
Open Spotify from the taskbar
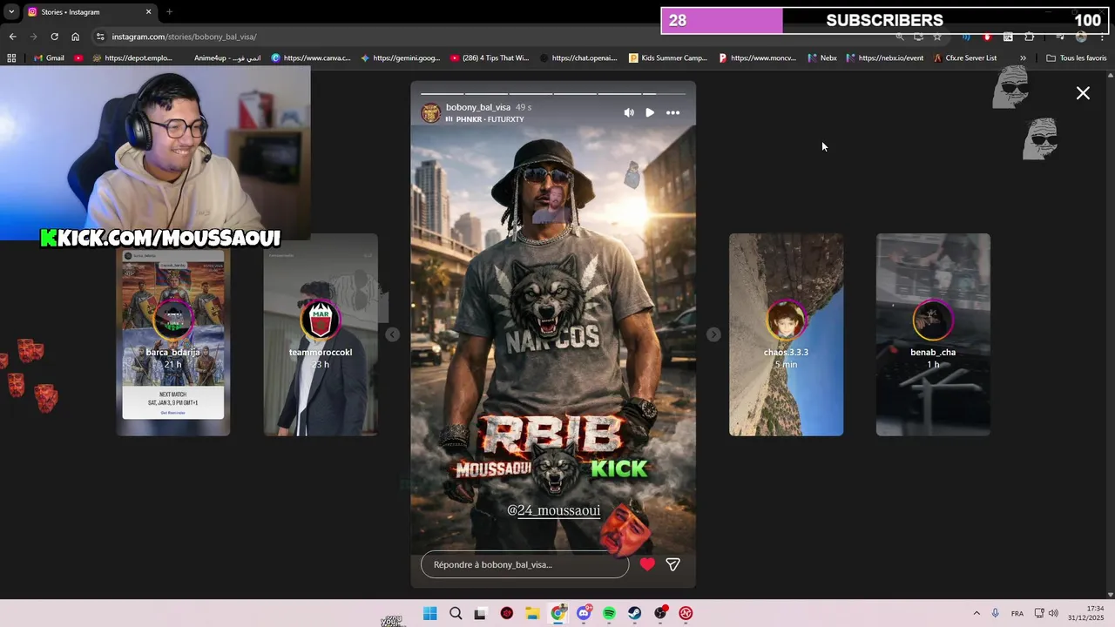click(609, 613)
